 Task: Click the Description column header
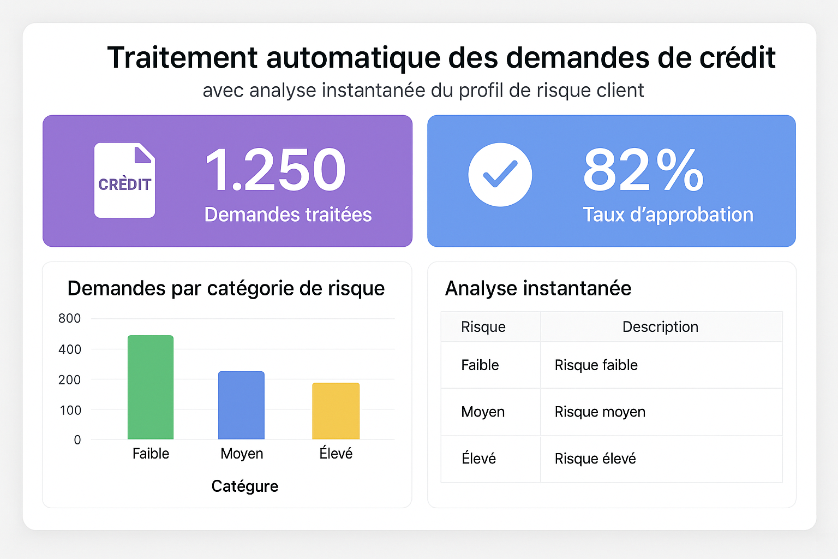pyautogui.click(x=660, y=327)
